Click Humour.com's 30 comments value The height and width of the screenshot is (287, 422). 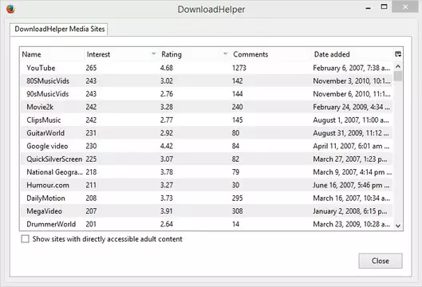point(236,185)
